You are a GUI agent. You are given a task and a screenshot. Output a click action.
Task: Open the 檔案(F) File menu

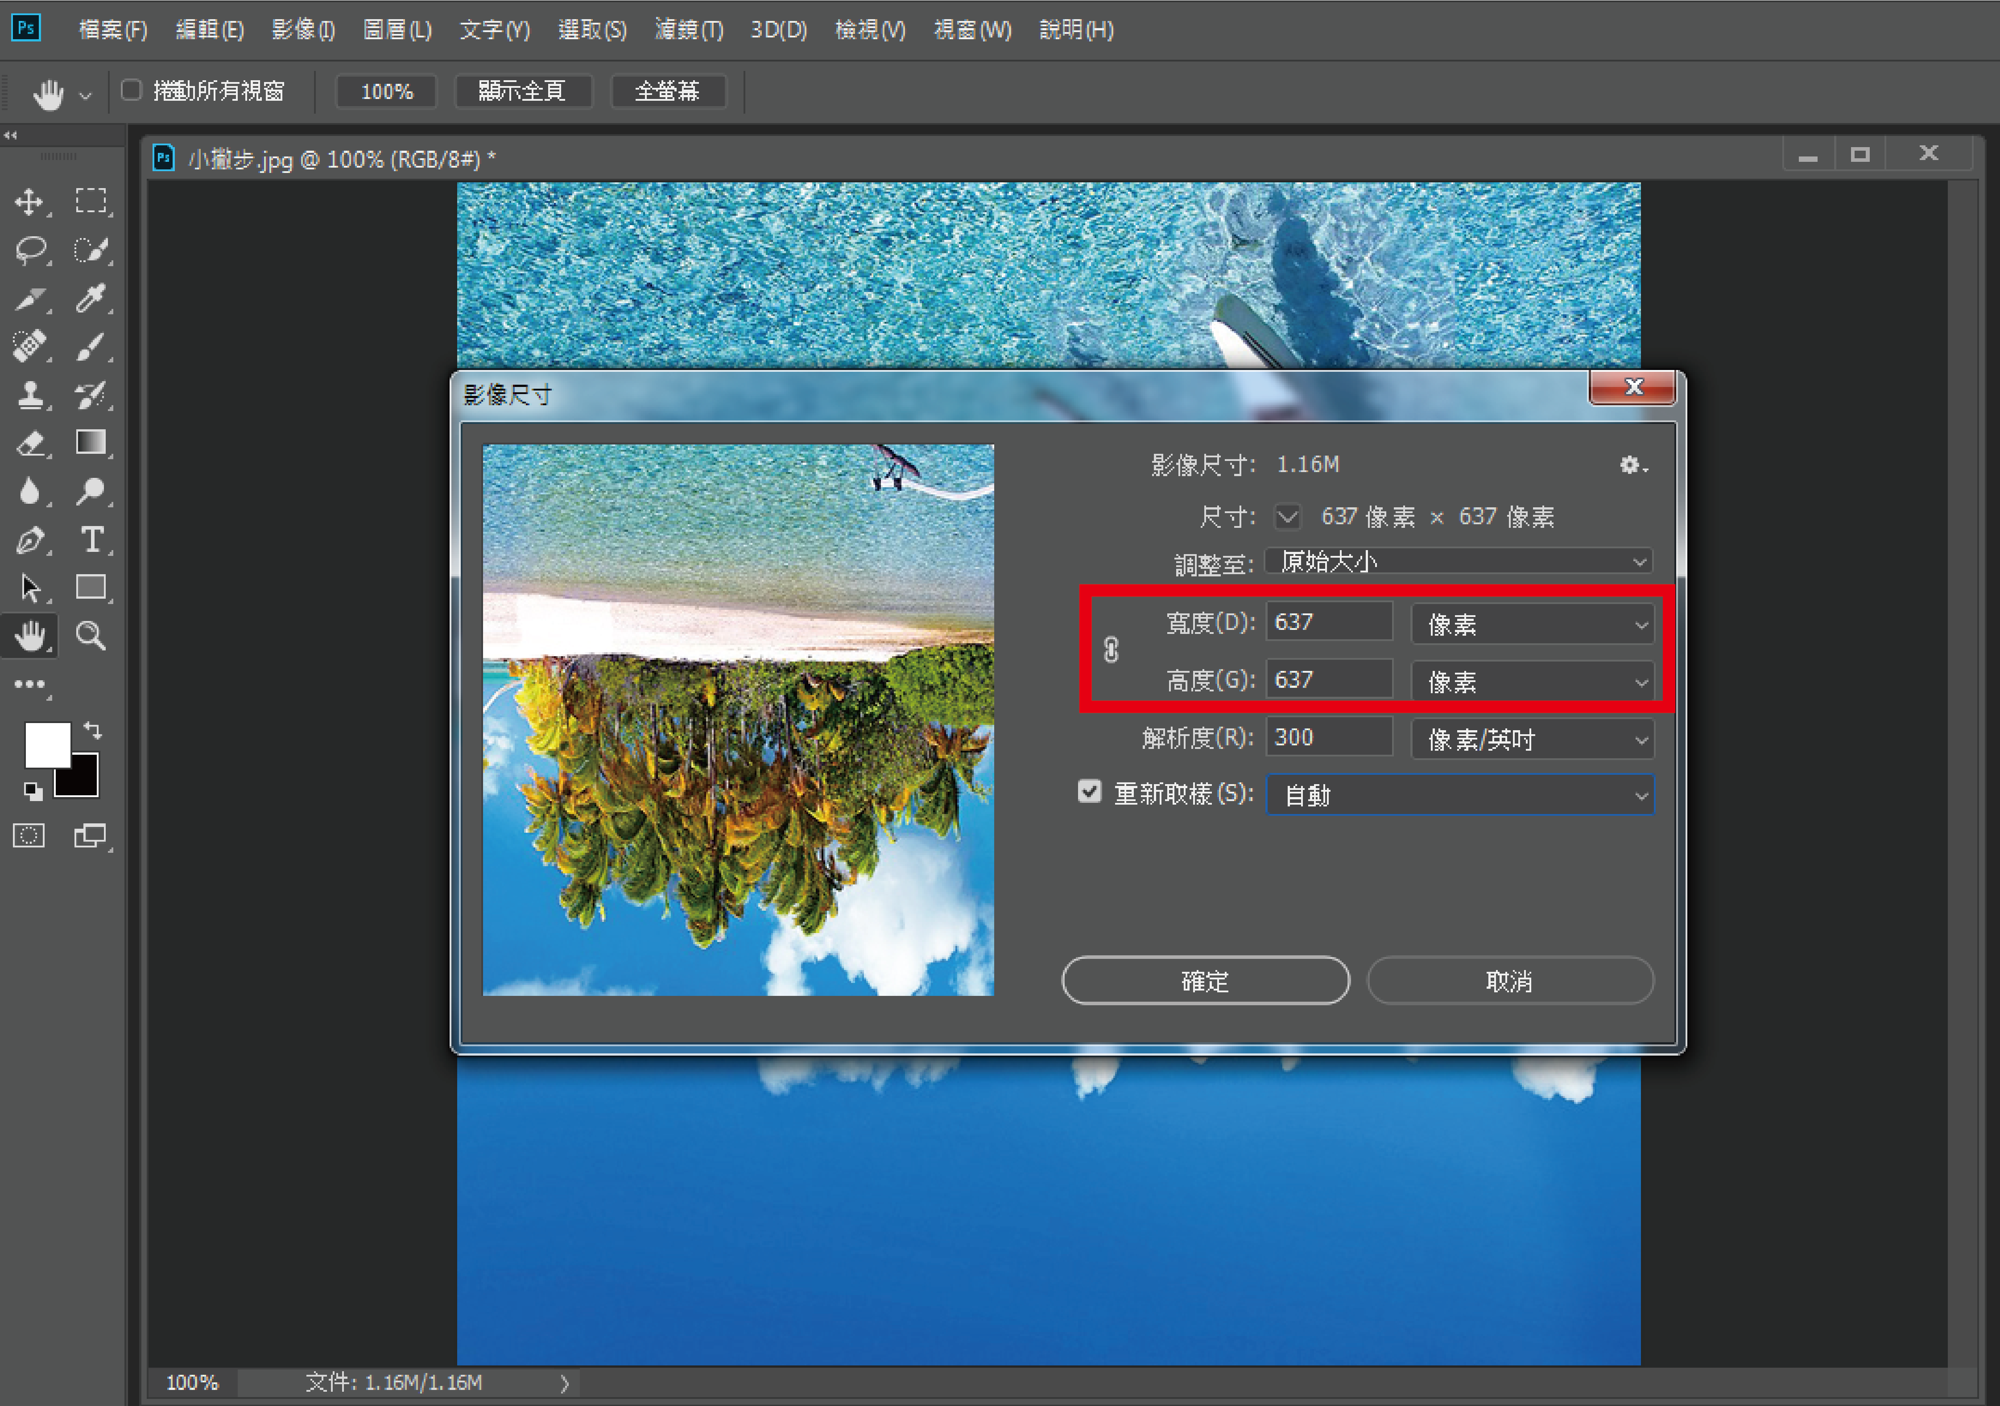(x=113, y=30)
